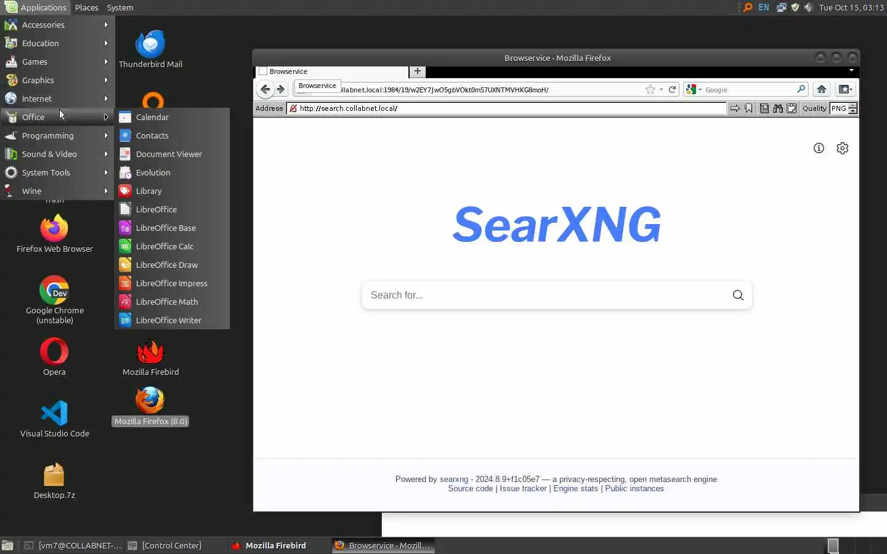
Task: Expand the System Tools submenu
Action: pyautogui.click(x=57, y=172)
